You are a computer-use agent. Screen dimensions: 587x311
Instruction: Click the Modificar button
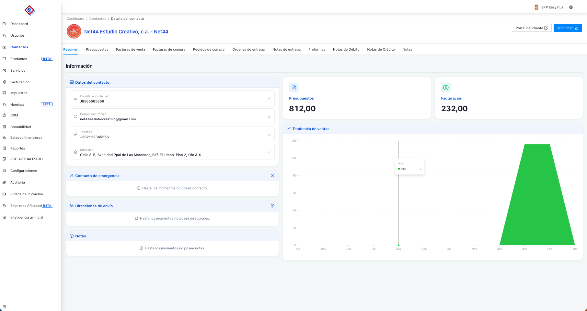pos(568,28)
